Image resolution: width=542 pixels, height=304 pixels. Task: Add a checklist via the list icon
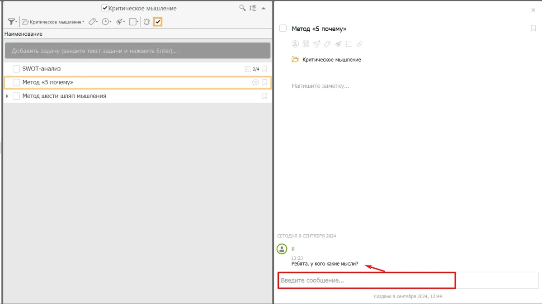349,44
